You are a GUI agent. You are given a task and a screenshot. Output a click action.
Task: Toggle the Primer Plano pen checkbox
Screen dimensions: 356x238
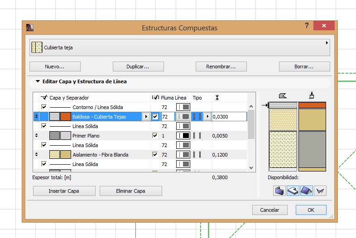point(155,136)
